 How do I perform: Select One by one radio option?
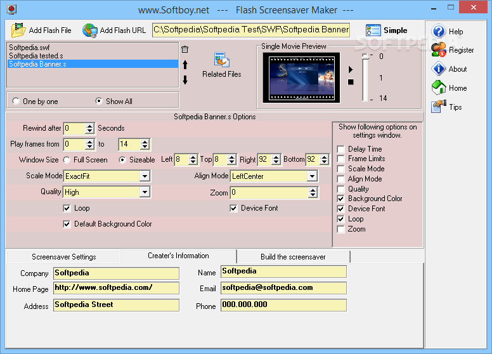tap(16, 101)
